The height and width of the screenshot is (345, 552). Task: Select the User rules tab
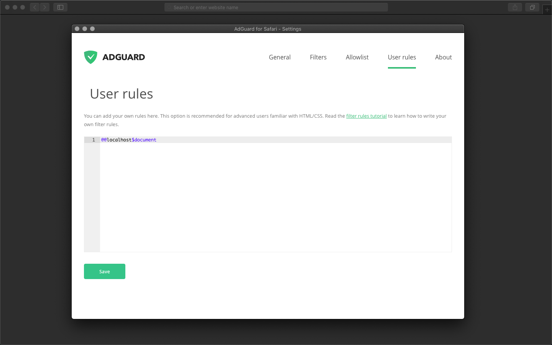coord(402,57)
